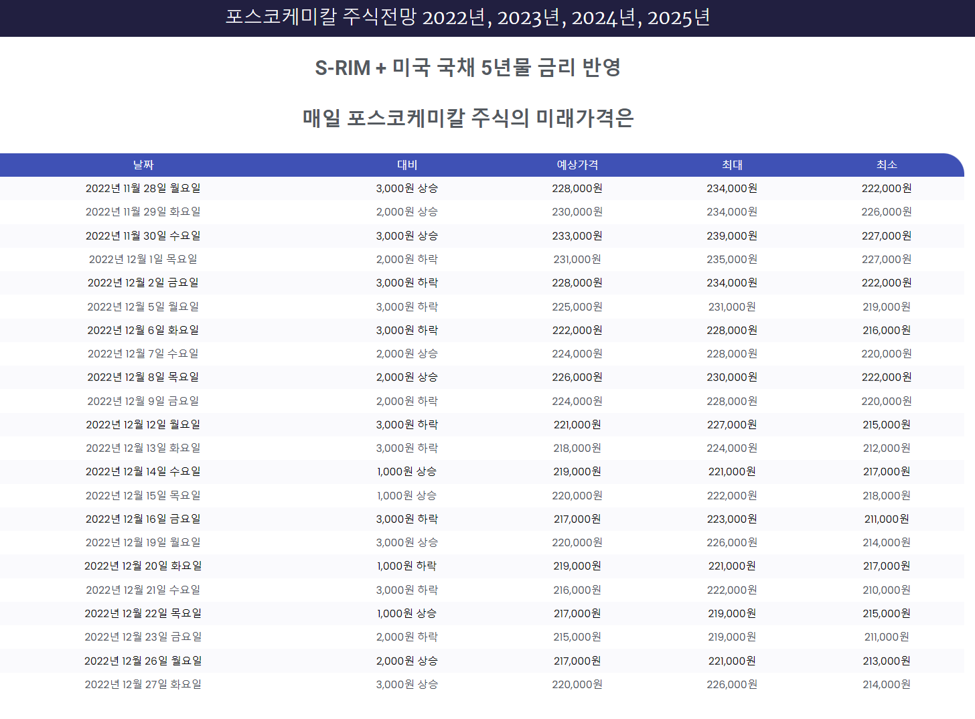The height and width of the screenshot is (719, 975).
Task: Click minimum price 226,000원 for 11월 29일
Action: click(x=887, y=212)
